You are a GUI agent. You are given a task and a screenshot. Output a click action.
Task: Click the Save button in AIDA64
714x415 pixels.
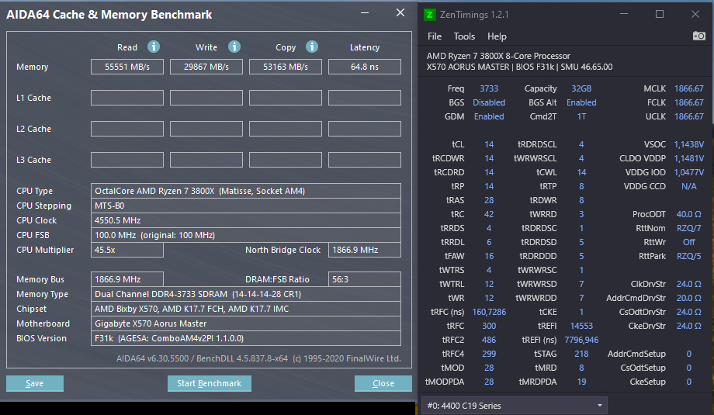[x=35, y=383]
